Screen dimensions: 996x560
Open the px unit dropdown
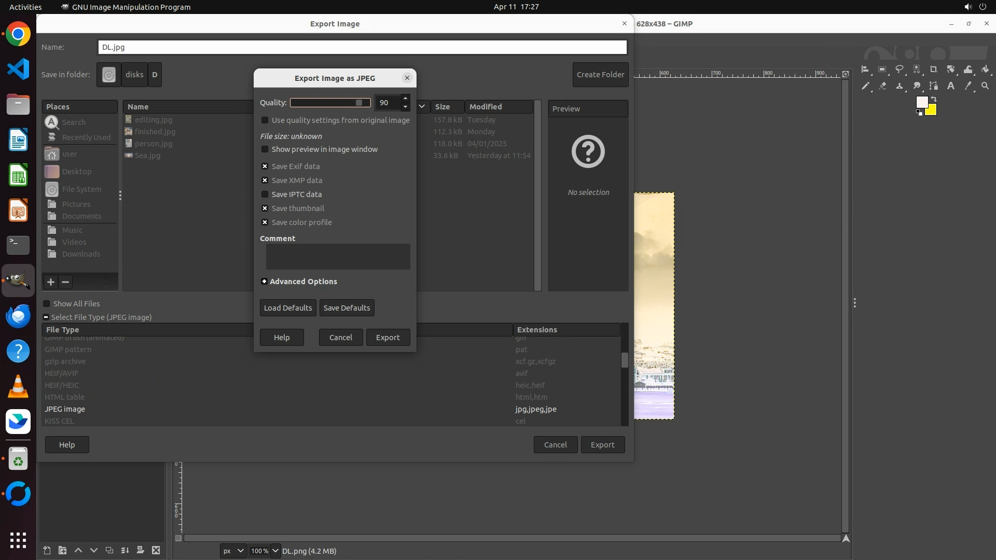tap(233, 551)
